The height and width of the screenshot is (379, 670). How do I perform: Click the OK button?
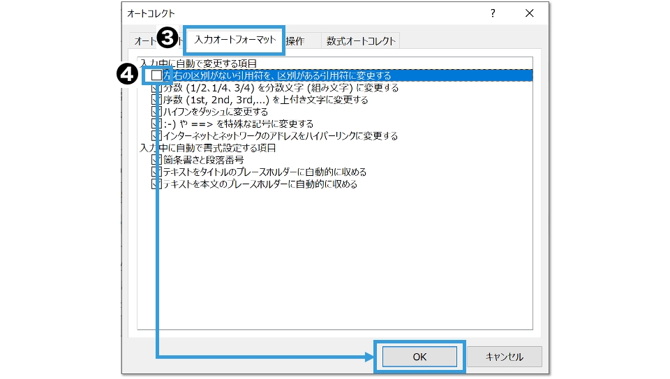(x=419, y=357)
